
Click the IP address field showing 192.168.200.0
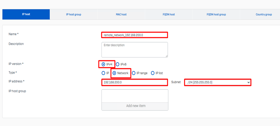click(x=135, y=82)
